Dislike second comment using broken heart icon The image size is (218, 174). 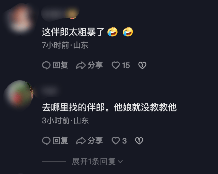[x=139, y=141]
